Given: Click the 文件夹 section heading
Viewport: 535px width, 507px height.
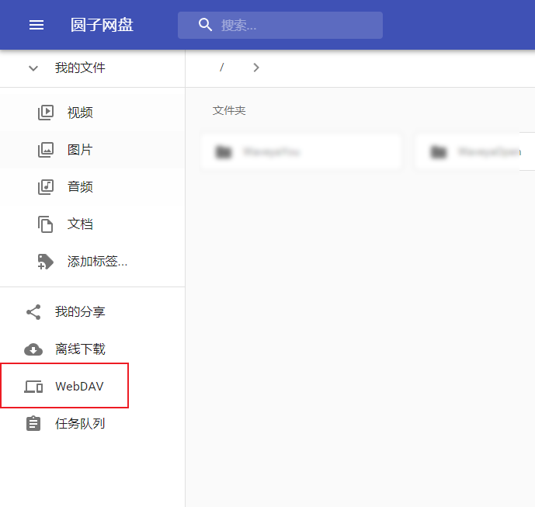Looking at the screenshot, I should 229,111.
